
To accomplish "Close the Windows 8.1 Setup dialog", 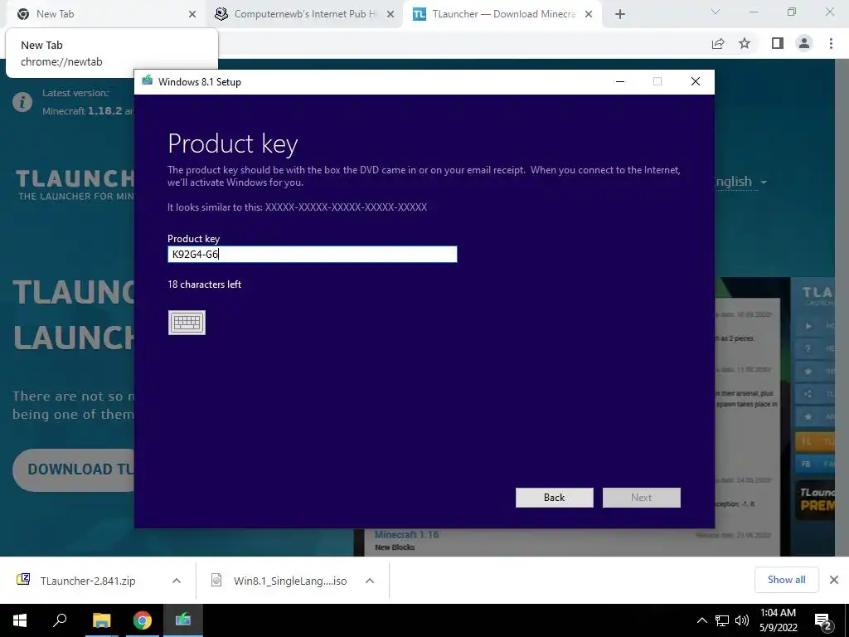I will pos(696,81).
